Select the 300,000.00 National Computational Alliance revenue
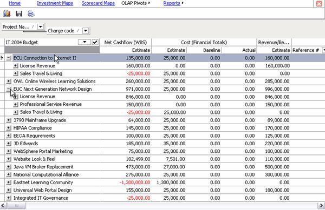 (274, 174)
